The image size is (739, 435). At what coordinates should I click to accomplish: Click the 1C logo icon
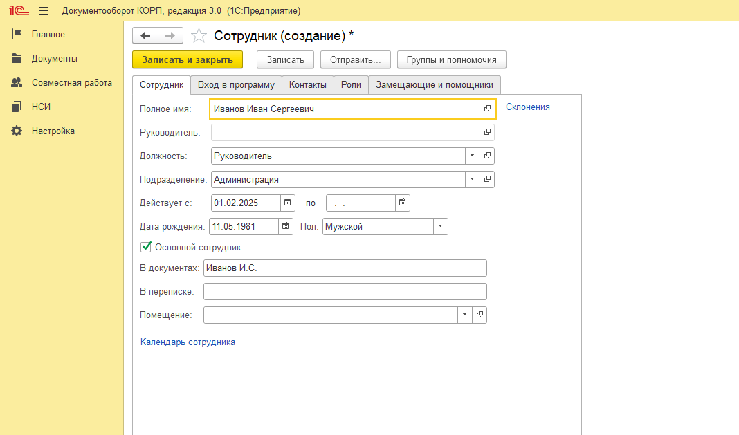click(19, 10)
